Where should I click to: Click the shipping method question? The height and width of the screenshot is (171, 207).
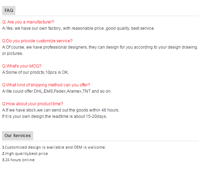(46, 85)
